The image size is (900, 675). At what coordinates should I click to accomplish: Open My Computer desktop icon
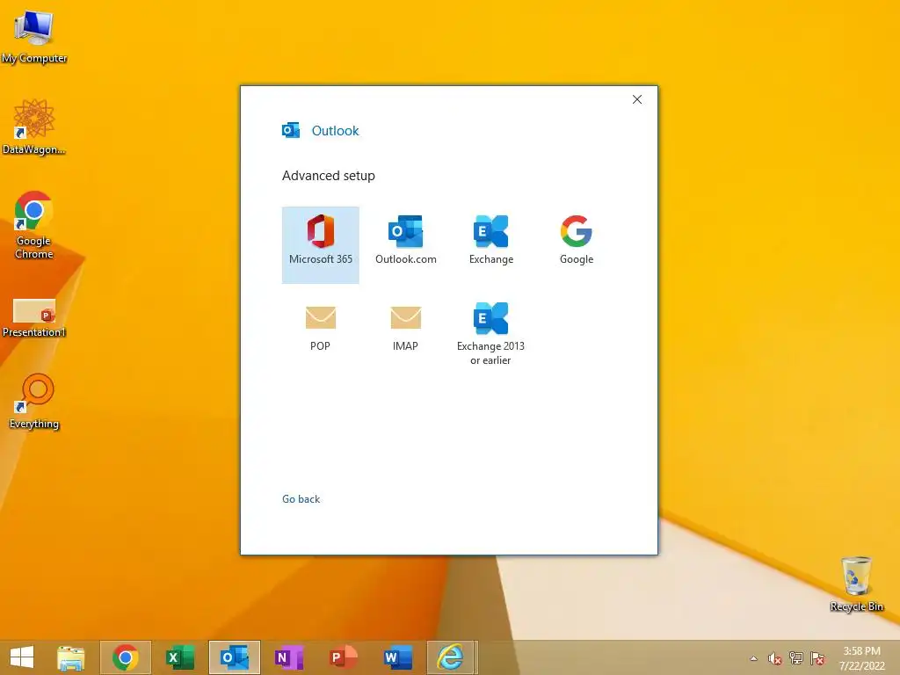tap(34, 37)
